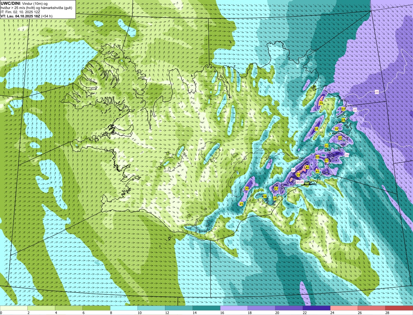
Task: Click the legend tick label '2'
Action: tap(28, 313)
